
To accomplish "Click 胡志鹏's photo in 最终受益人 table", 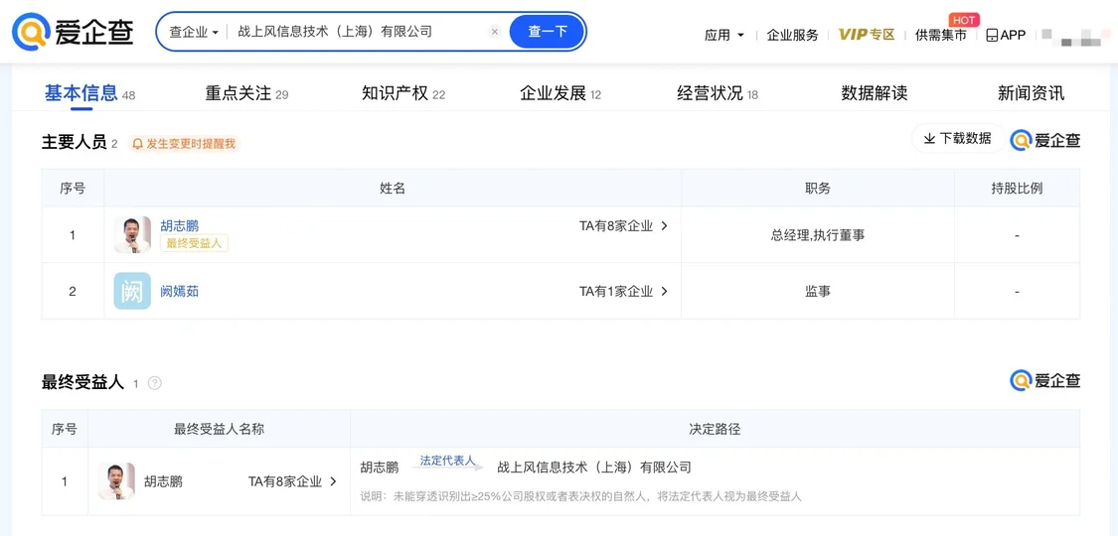I will pyautogui.click(x=116, y=481).
